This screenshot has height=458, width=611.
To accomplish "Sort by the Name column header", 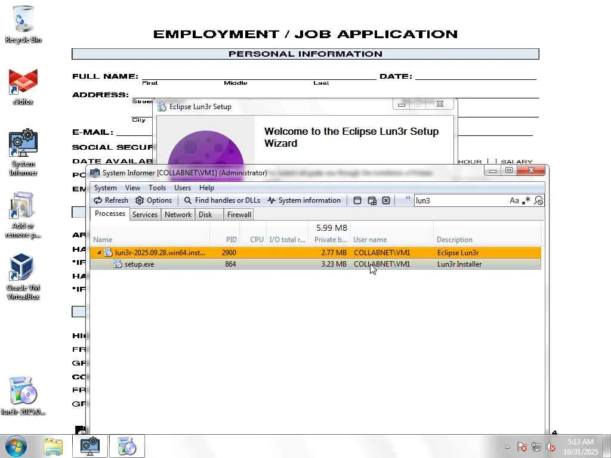I will (150, 240).
